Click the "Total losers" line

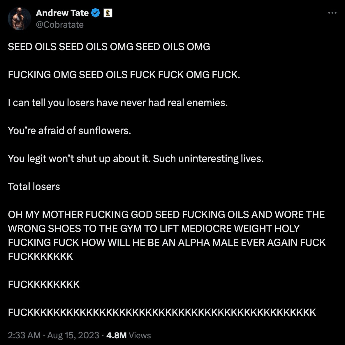(x=34, y=186)
